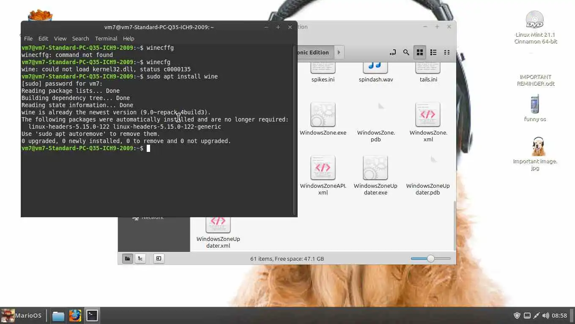Select the IMPORTANT REMINDER.odt desktop file

[536, 80]
